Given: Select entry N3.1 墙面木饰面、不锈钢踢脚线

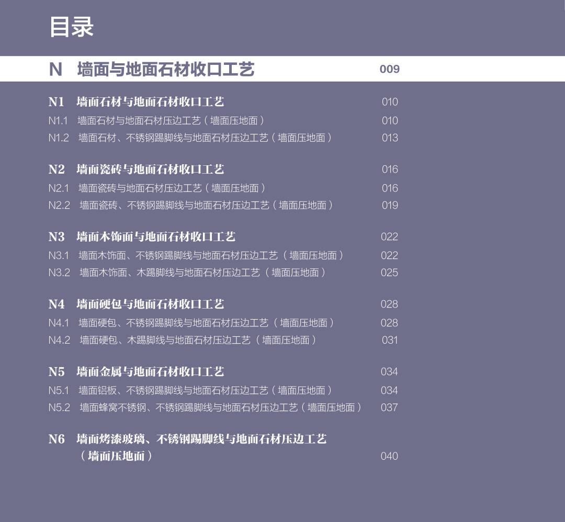Looking at the screenshot, I should click(x=196, y=255).
